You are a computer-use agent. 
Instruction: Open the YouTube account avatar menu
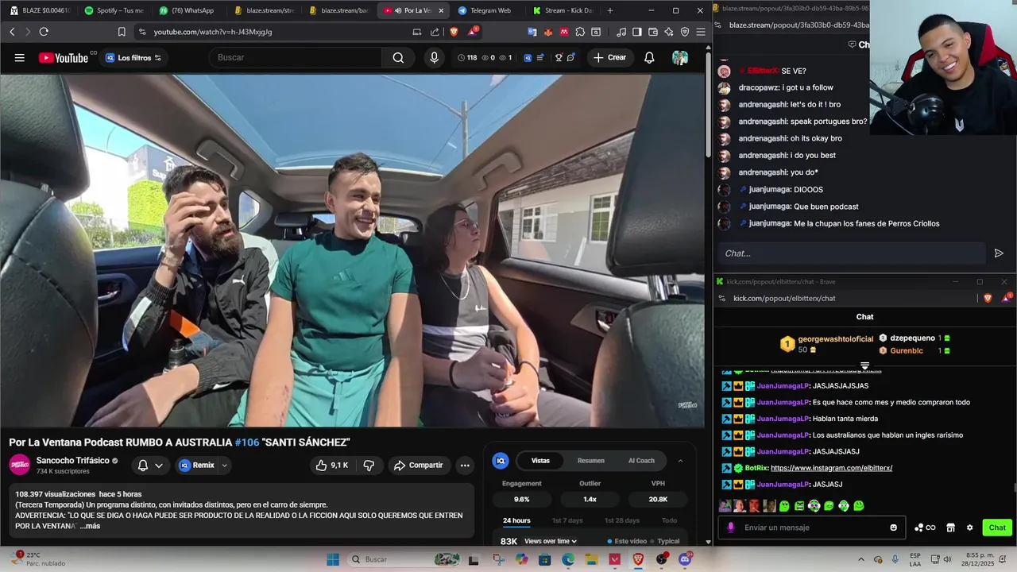tap(680, 57)
